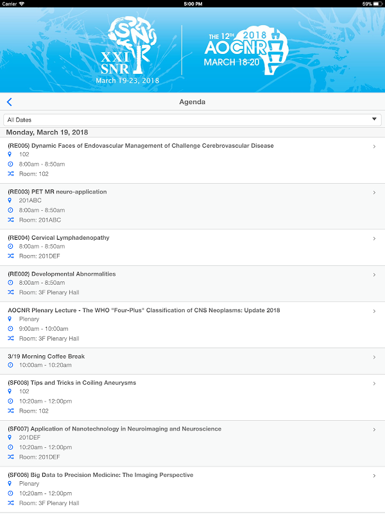Expand chevron on RE005 Endovascular Management row
Viewport: 385px width, 514px height.
pos(374,146)
